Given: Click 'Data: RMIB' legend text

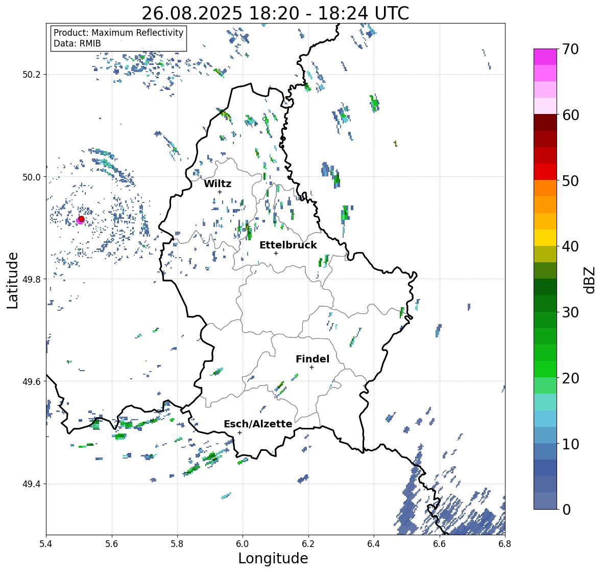Looking at the screenshot, I should click(77, 43).
